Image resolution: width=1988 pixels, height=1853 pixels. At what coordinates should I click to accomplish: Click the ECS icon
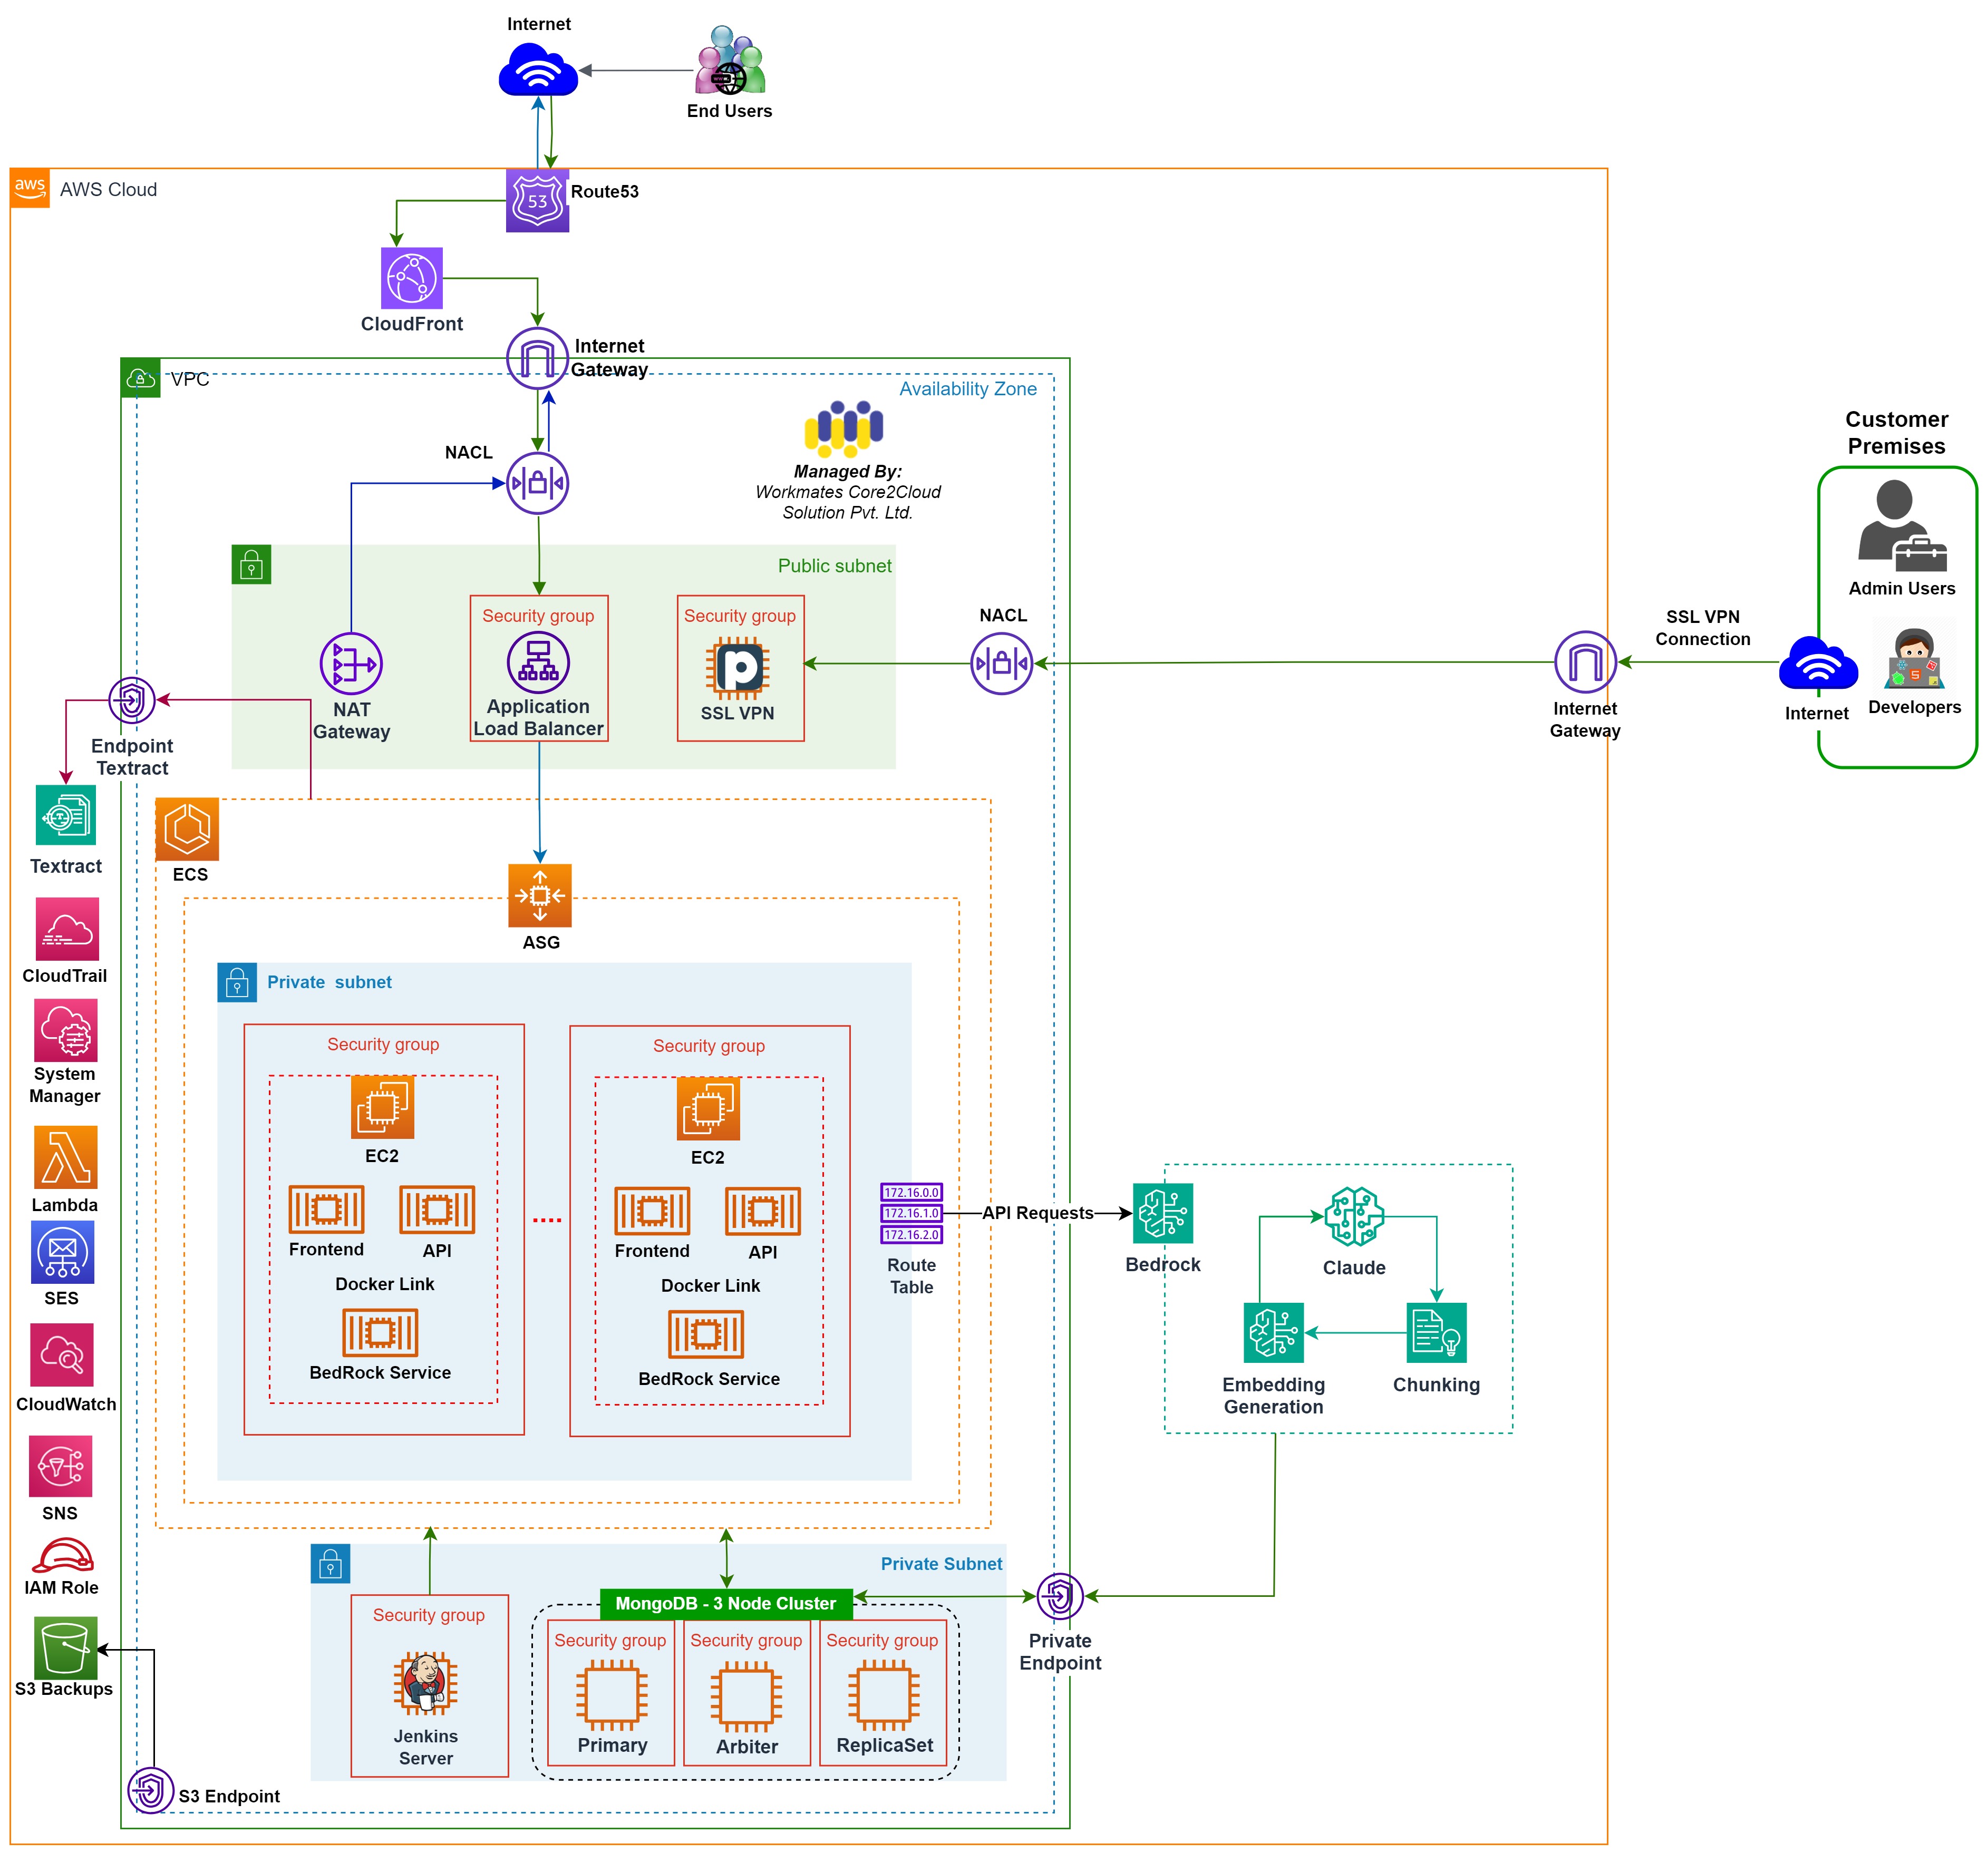[x=187, y=830]
